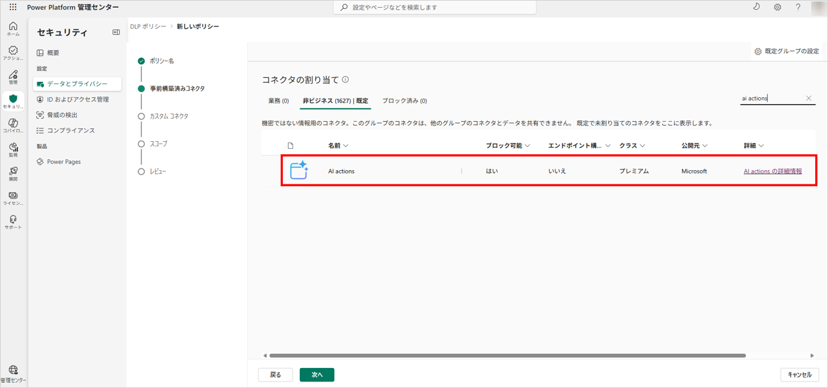
Task: Open the AI actions の詳細情報 link
Action: pyautogui.click(x=772, y=171)
